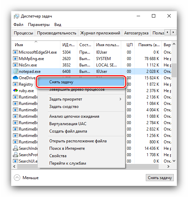This screenshot has height=197, width=188.
Task: Click the vertical scrollbar thumb
Action: (x=174, y=70)
